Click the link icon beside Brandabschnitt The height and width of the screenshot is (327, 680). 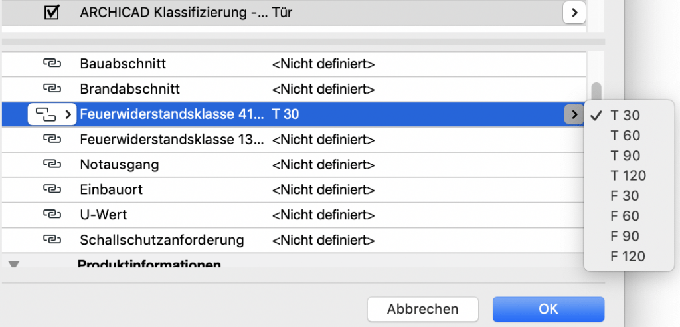pos(51,89)
